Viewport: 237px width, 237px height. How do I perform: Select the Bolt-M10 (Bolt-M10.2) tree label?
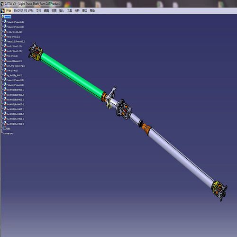pyautogui.click(x=15, y=95)
